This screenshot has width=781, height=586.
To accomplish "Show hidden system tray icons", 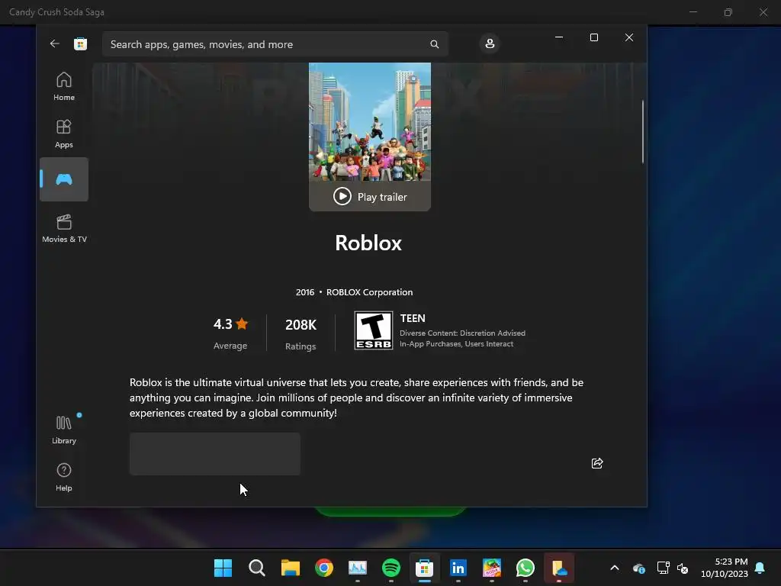I will [x=615, y=568].
